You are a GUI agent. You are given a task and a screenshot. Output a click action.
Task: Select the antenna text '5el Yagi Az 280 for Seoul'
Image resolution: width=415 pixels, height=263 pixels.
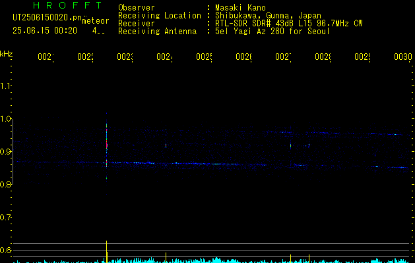[x=272, y=32]
